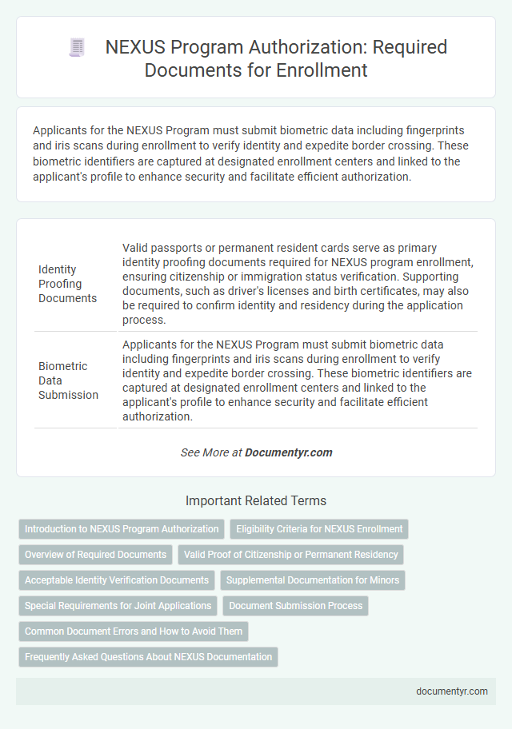Select the Biometric Data Submission row label
512x729 pixels.
click(69, 380)
